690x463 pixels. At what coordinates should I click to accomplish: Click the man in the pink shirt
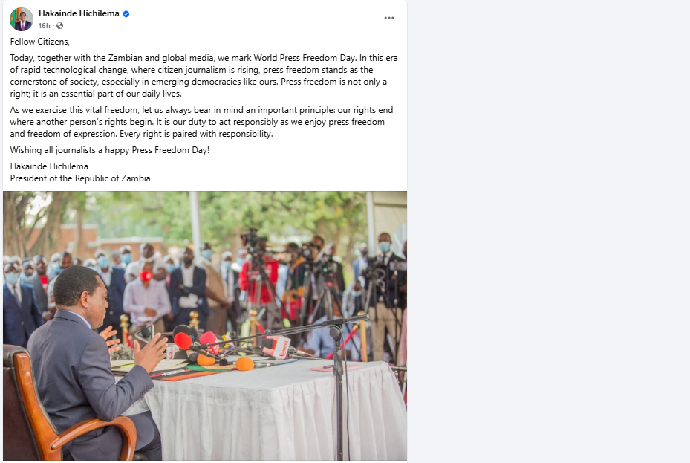146,300
